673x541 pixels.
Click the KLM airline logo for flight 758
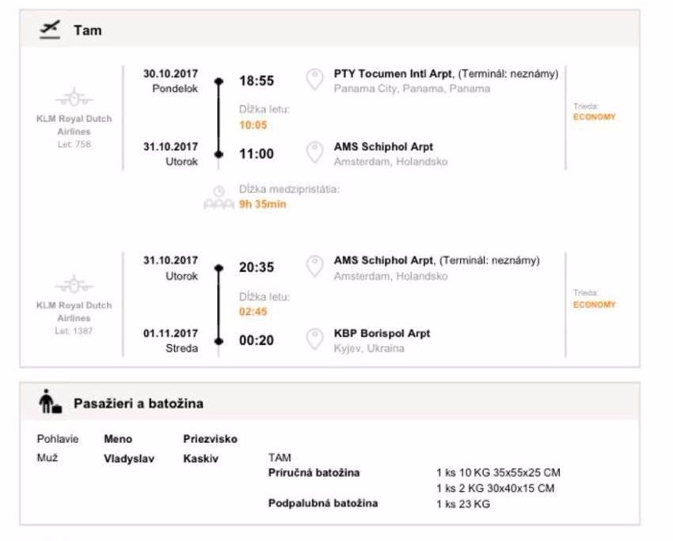click(74, 99)
